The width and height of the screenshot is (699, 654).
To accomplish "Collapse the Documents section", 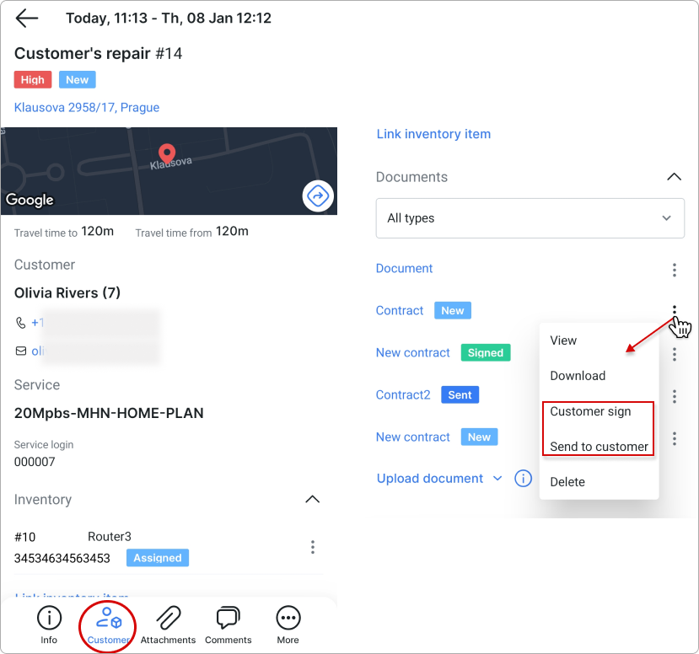I will click(674, 176).
